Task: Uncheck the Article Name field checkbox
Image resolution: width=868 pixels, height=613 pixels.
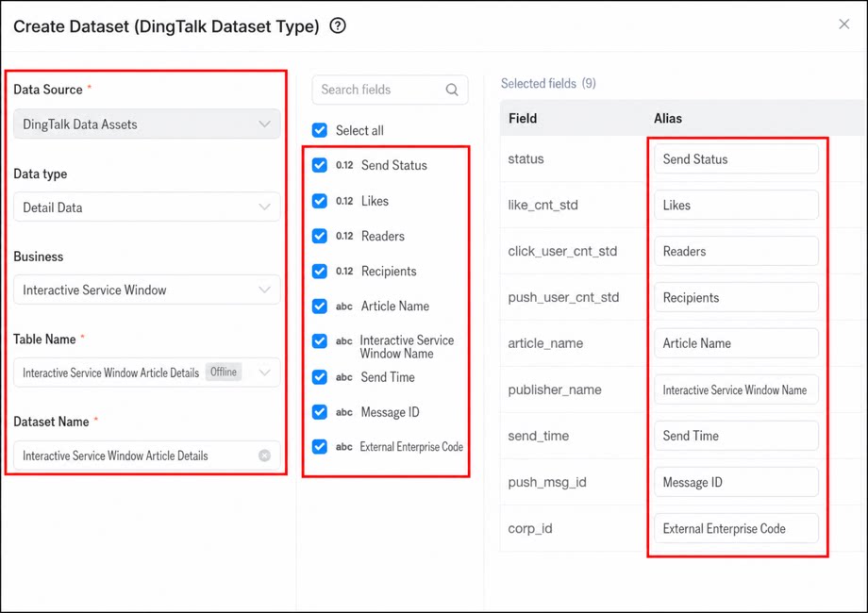Action: pos(320,306)
